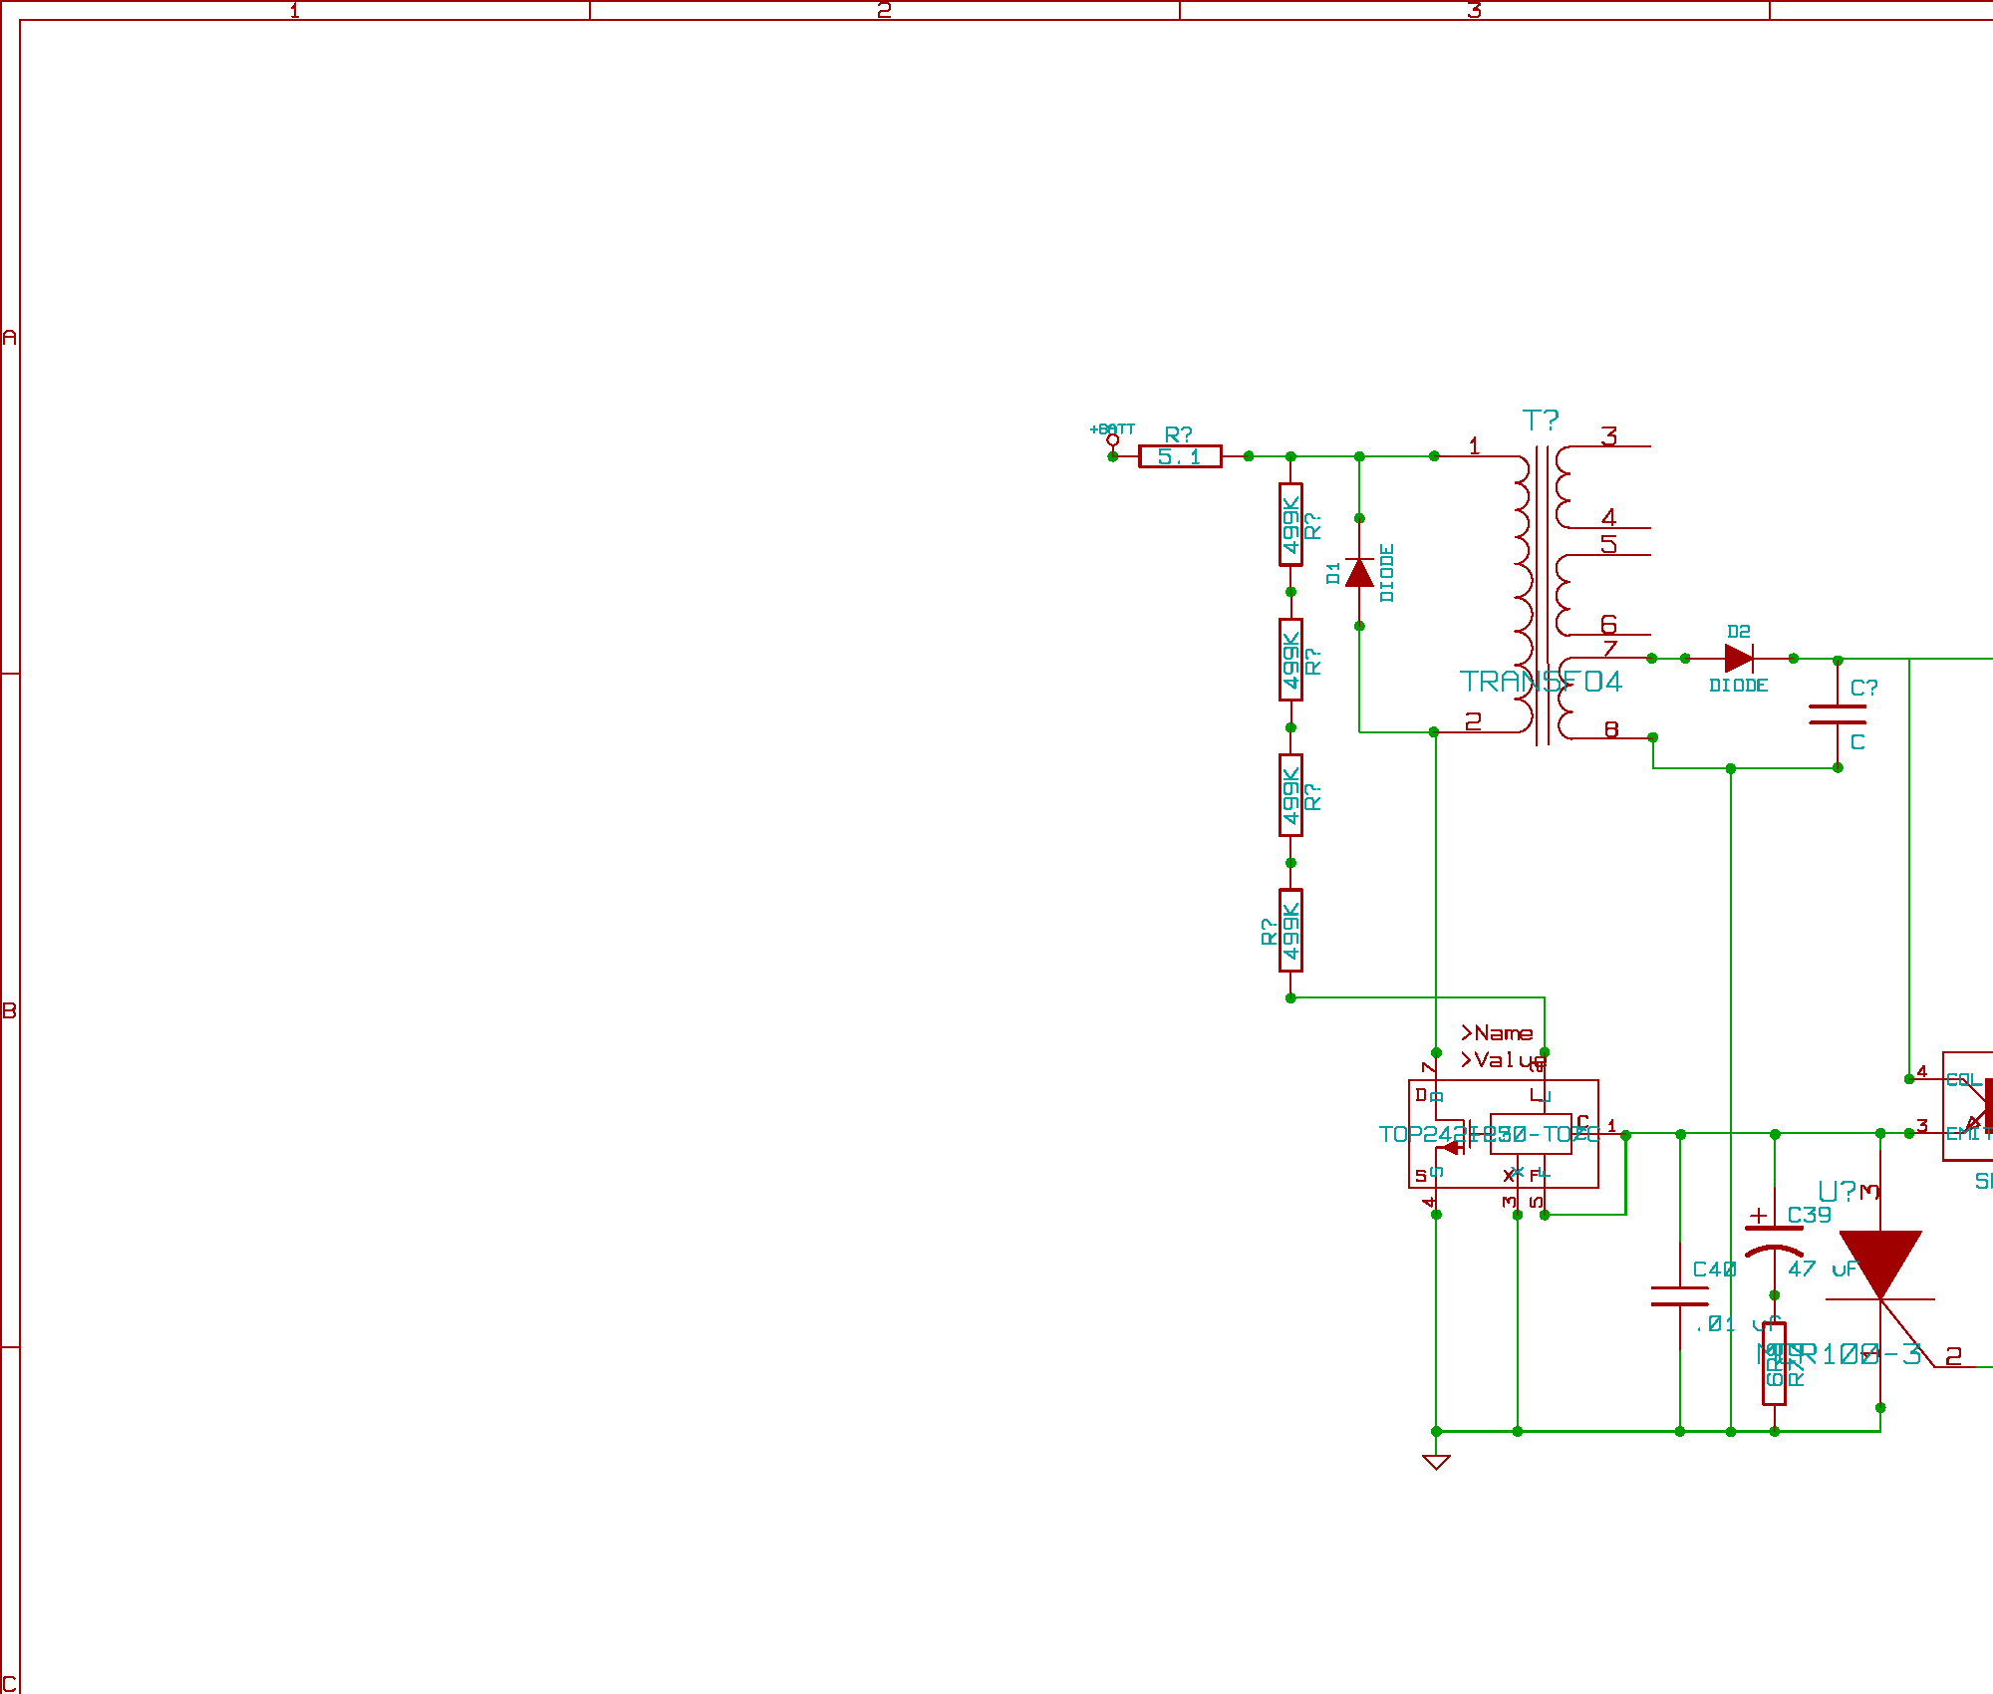Click the >Name placeholder text
Image resolution: width=1993 pixels, height=1694 pixels.
coord(1497,1033)
